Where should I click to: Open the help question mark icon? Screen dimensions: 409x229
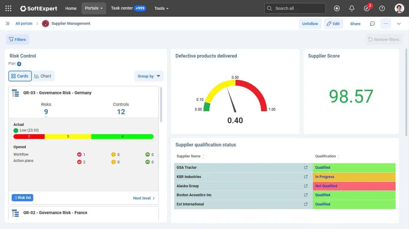point(382,8)
